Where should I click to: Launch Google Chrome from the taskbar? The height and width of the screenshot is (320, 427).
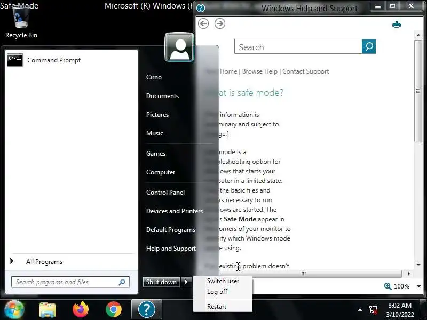point(114,310)
